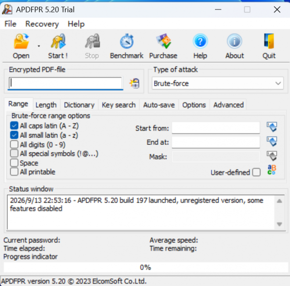
Task: Click the Encrypted PDF-file input field
Action: point(65,83)
